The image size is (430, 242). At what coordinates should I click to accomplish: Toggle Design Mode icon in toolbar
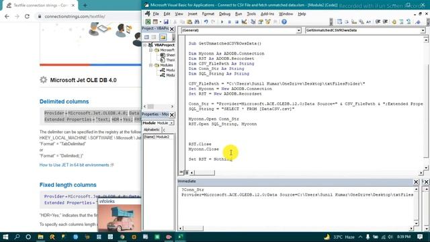click(x=244, y=22)
